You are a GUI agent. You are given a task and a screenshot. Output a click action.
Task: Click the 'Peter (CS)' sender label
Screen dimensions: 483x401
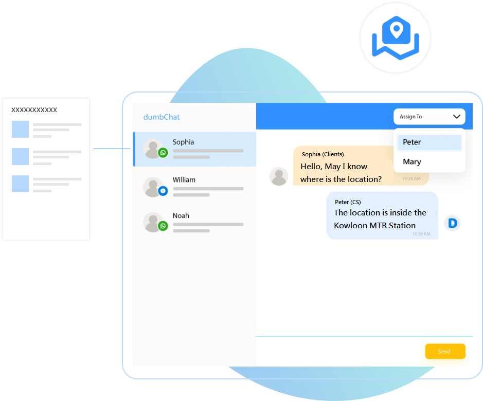coord(348,202)
